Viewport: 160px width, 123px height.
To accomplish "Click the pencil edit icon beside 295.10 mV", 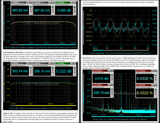I will (53, 72).
